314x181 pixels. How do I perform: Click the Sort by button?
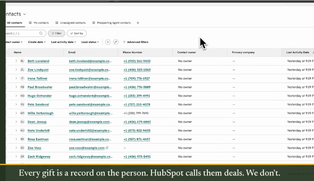tap(77, 33)
